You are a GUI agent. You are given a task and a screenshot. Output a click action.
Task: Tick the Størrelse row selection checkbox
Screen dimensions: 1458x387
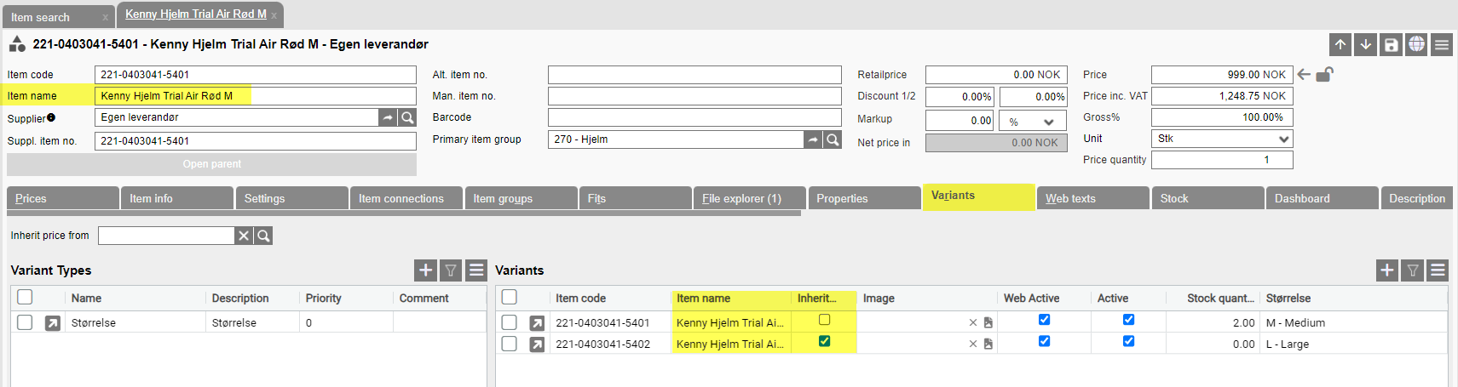(25, 322)
